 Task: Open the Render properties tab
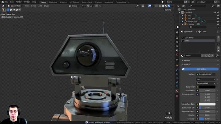tap(177, 38)
